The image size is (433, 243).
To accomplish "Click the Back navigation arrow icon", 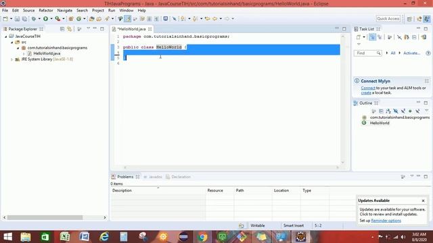I will tap(215, 19).
